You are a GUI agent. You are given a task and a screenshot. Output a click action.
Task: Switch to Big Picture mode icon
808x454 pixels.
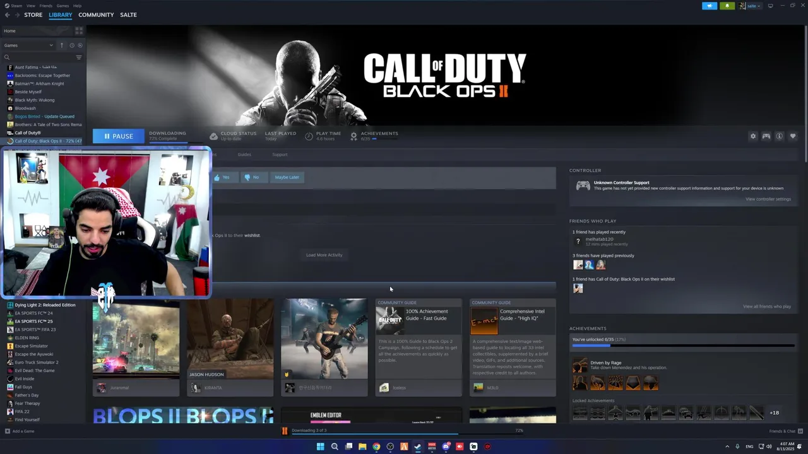click(x=770, y=6)
